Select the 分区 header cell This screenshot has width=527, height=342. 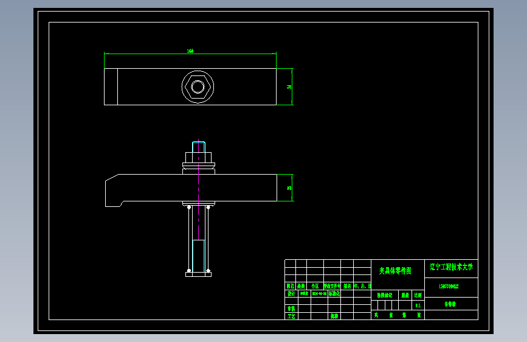click(315, 286)
